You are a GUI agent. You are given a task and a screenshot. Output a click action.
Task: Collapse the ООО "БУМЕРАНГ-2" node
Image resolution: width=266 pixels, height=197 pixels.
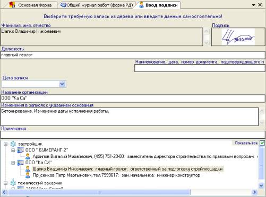point(13,150)
